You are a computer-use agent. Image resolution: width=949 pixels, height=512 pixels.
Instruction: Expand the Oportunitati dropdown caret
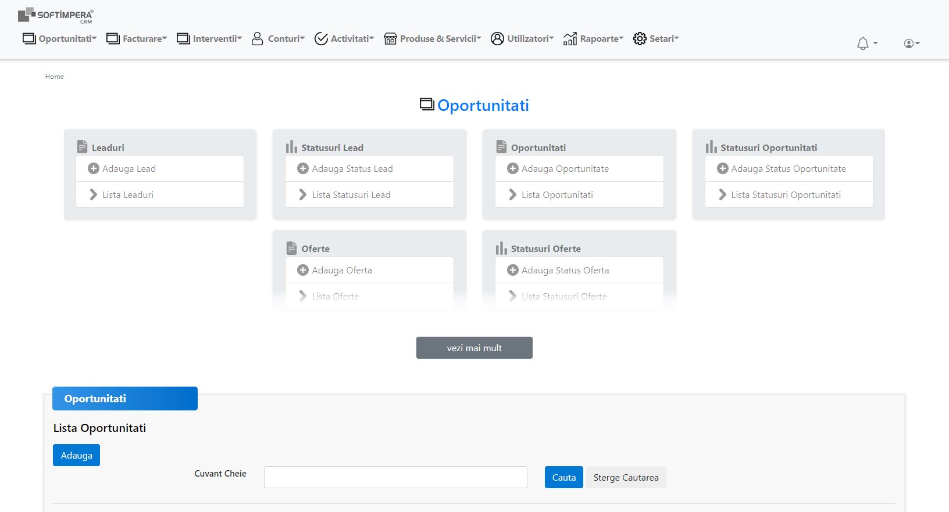click(x=94, y=38)
